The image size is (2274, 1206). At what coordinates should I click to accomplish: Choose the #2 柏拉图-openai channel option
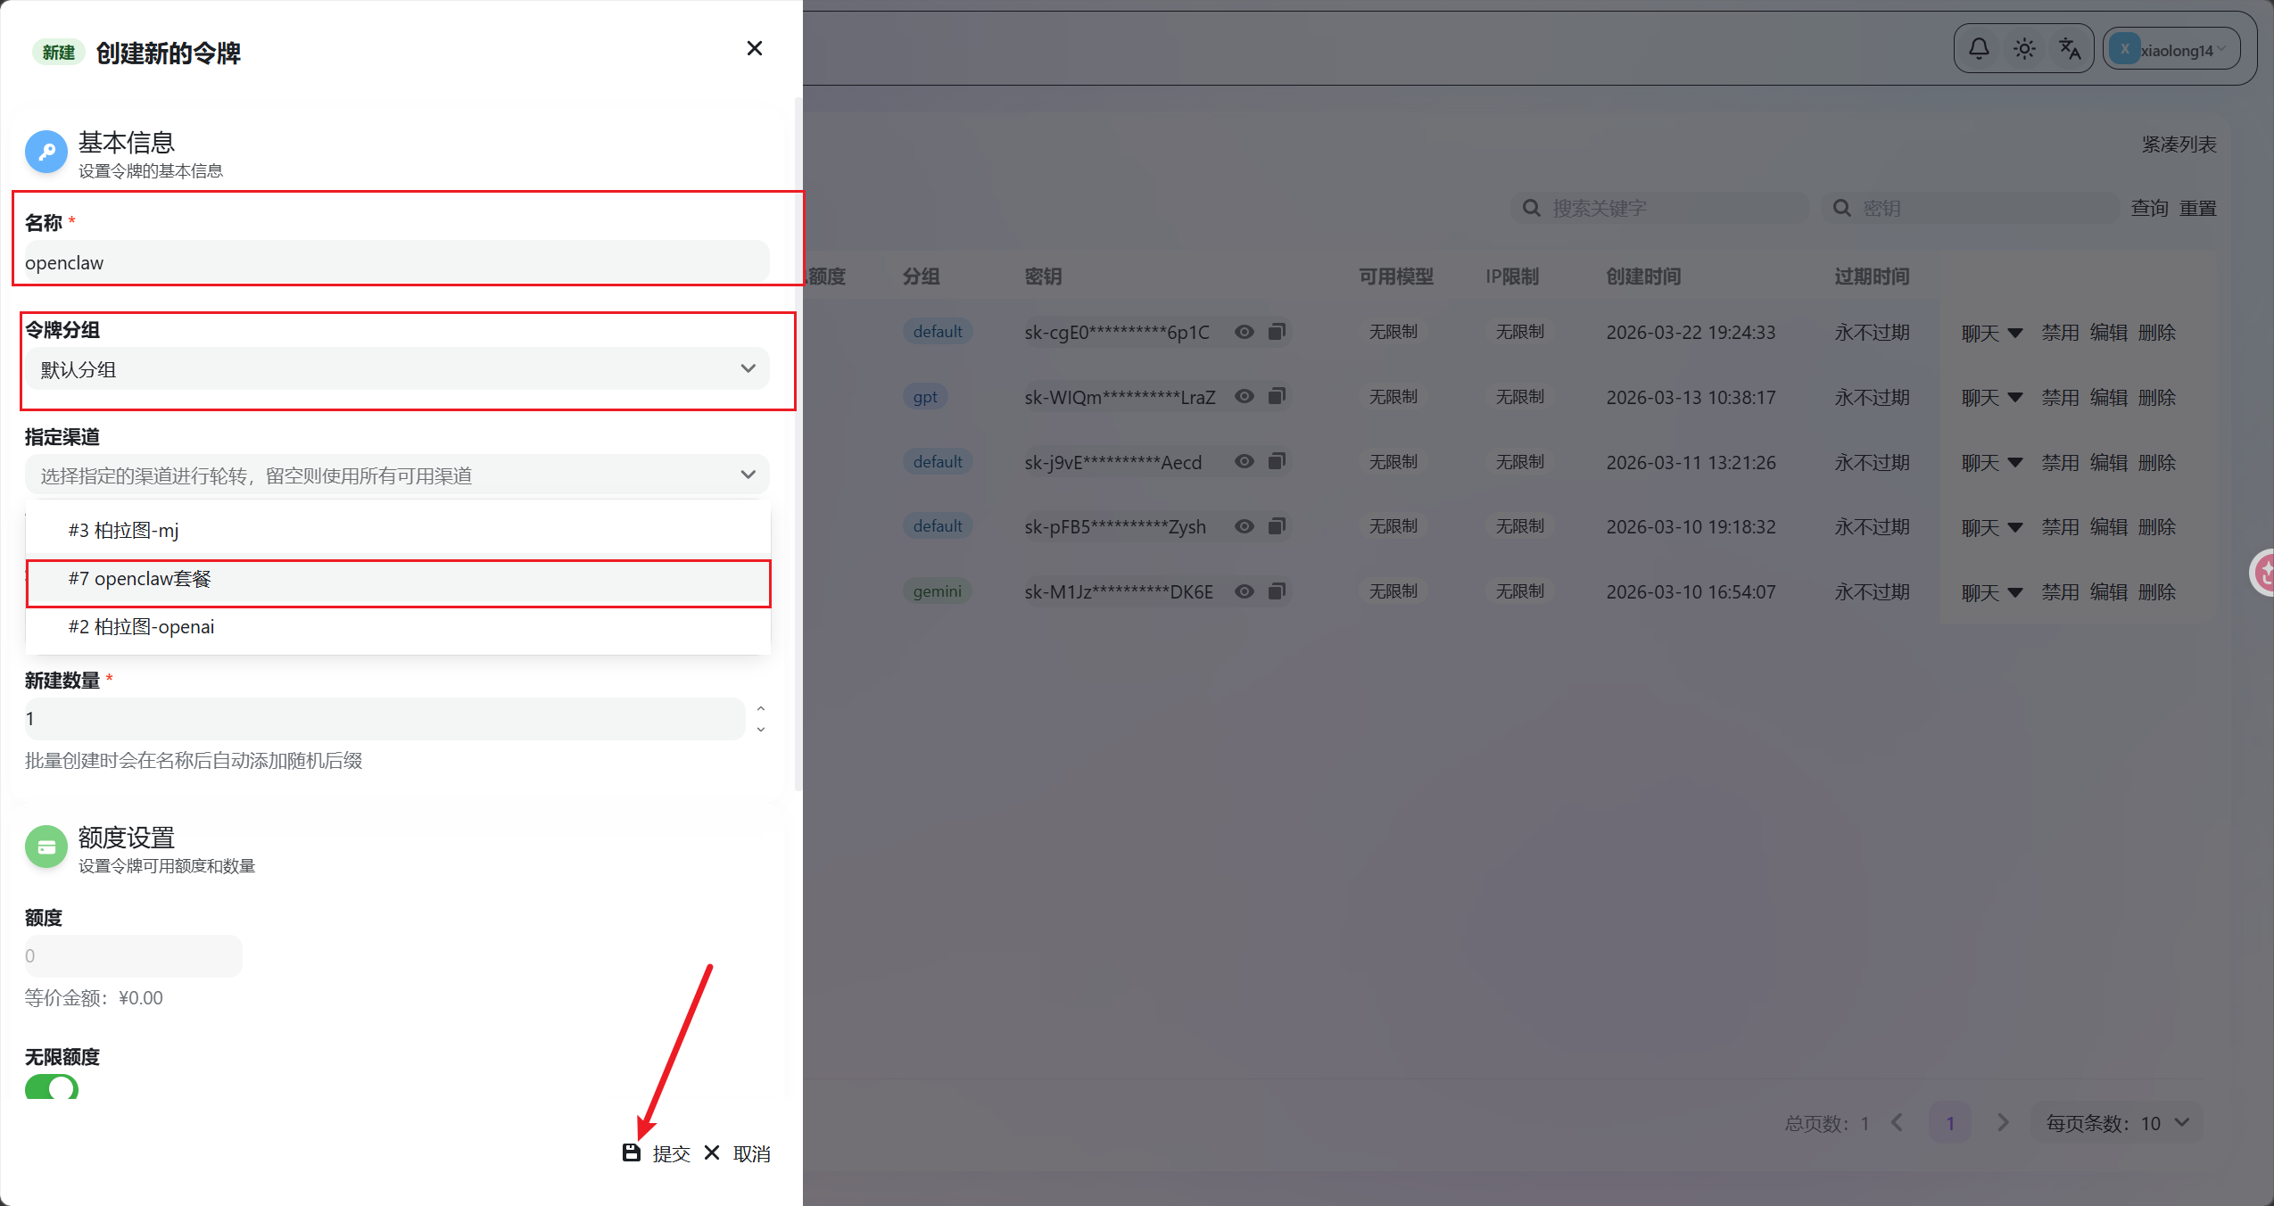pyautogui.click(x=398, y=627)
